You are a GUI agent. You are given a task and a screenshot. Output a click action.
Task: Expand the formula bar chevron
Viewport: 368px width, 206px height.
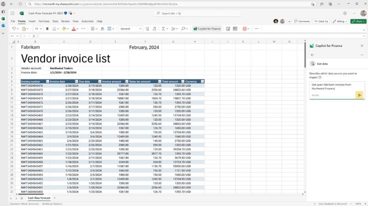point(364,36)
